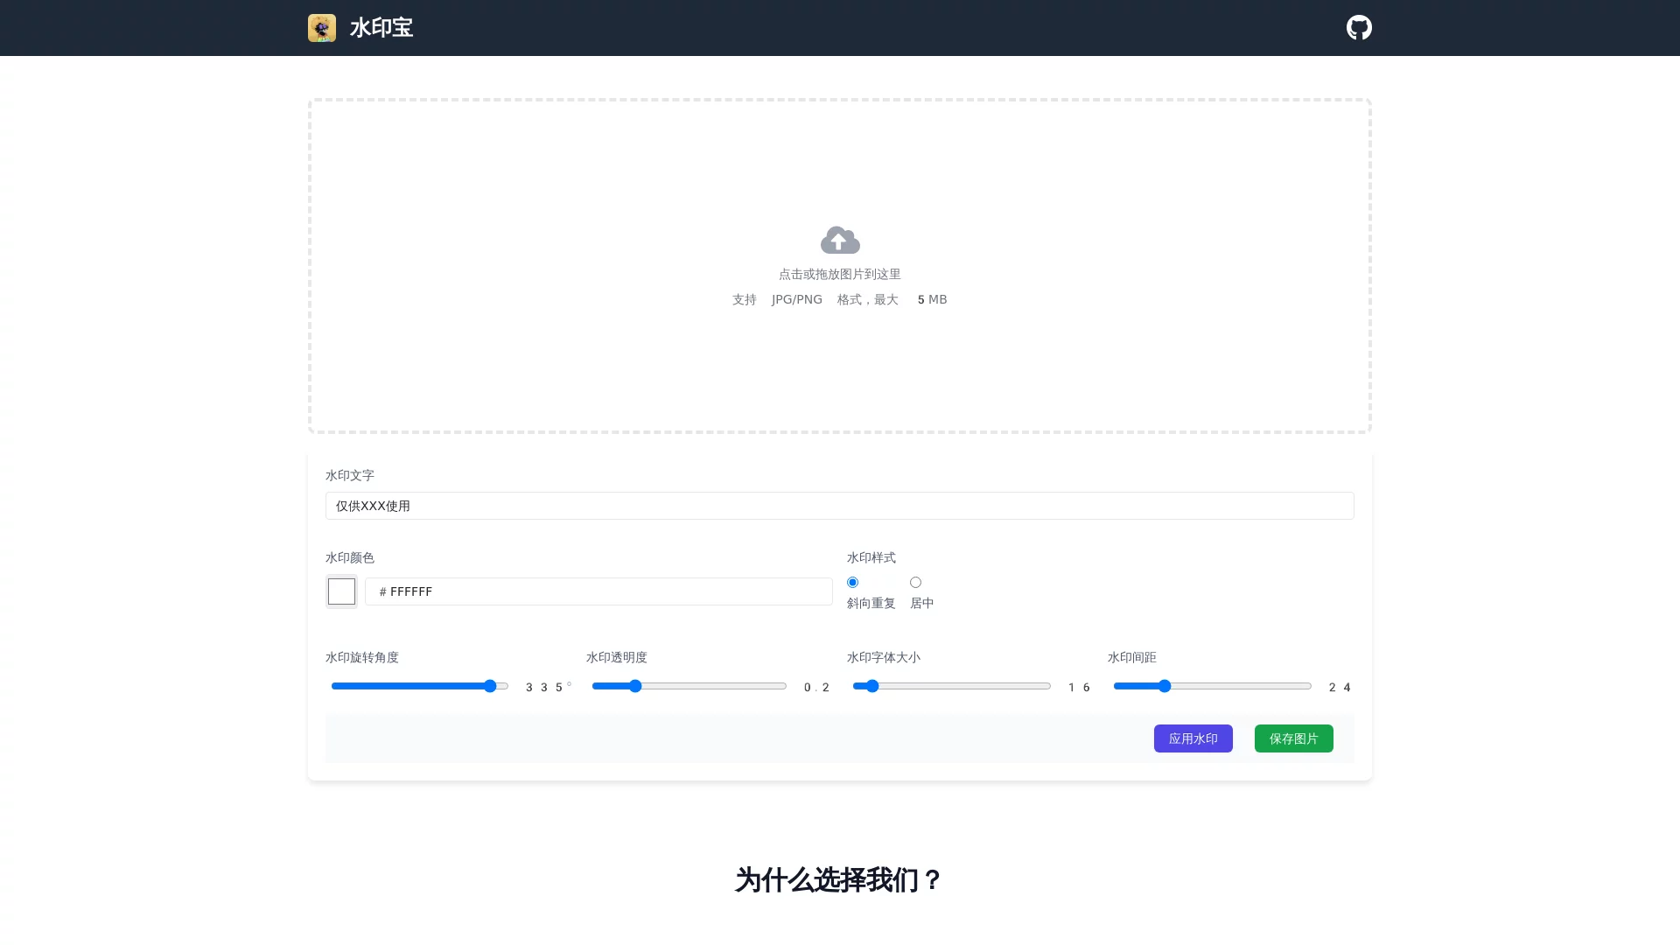Adjust the 水印间距 slider
This screenshot has height=945, width=1680.
coord(1163,686)
